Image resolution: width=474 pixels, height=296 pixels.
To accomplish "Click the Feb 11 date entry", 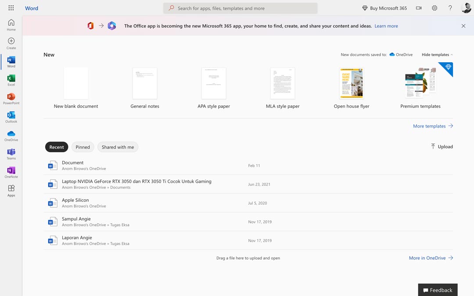I will 254,165.
